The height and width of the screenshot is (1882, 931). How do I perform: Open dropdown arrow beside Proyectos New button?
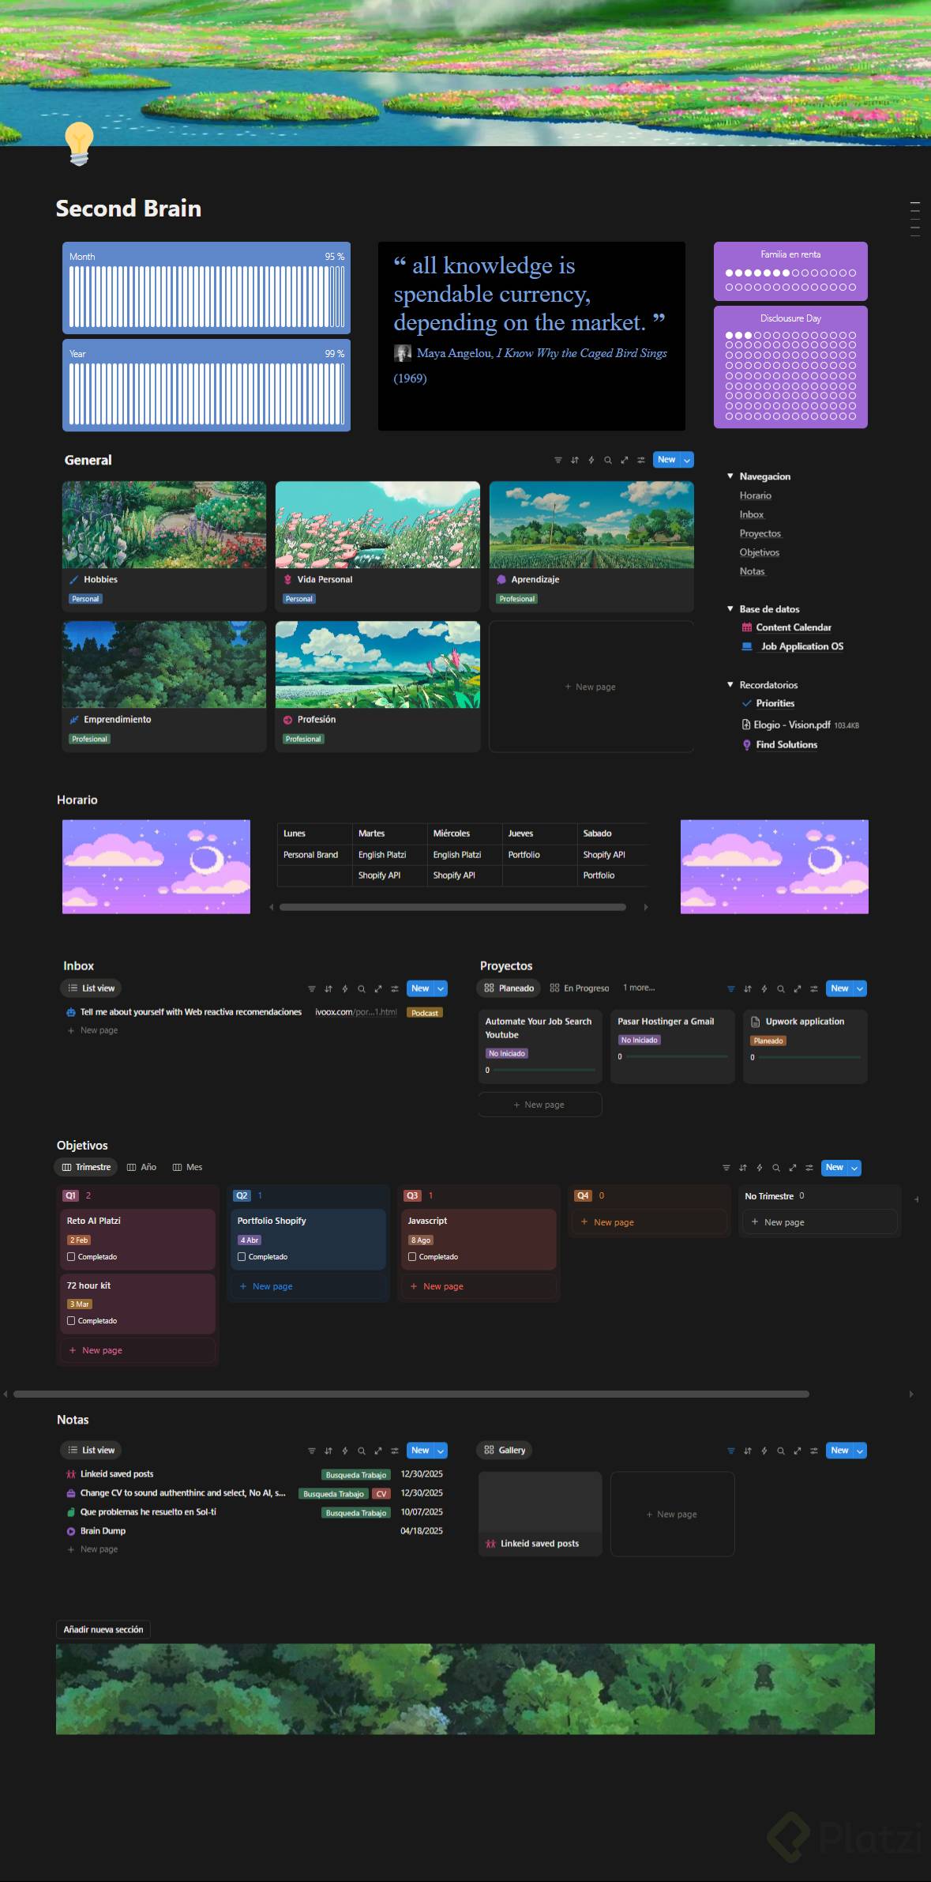860,988
